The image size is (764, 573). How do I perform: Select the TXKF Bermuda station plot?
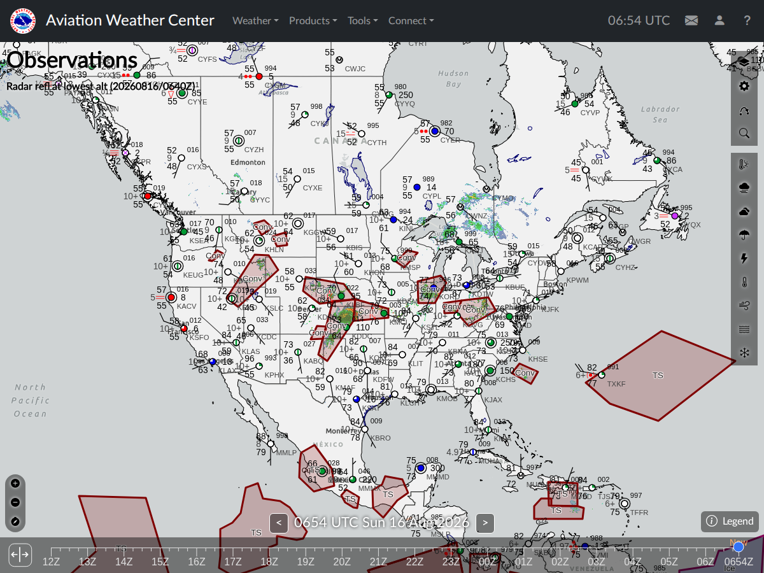(x=601, y=375)
